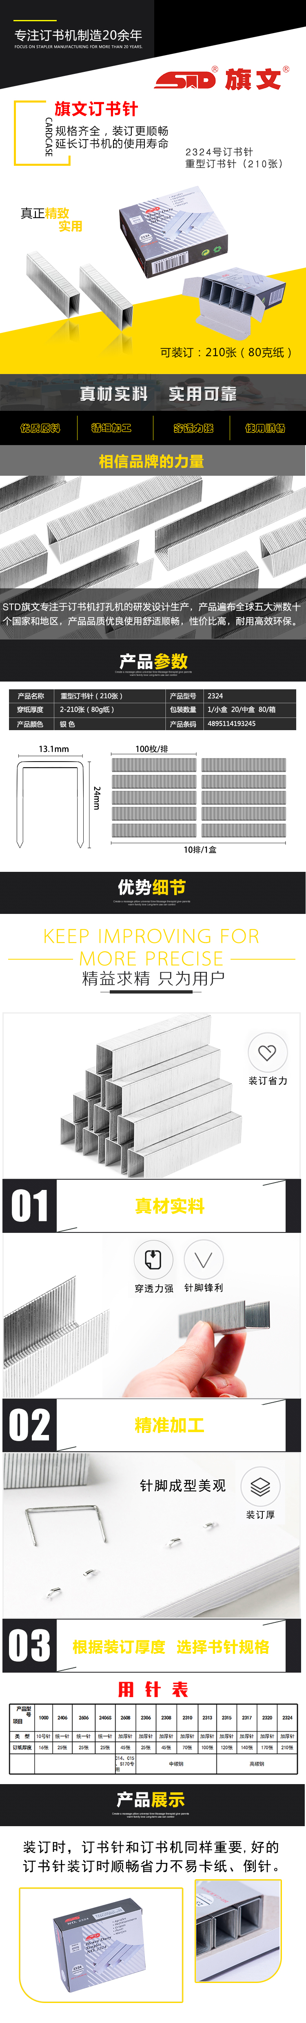306x2023 pixels.
Task: Select the 产品参数 section header
Action: 153,661
